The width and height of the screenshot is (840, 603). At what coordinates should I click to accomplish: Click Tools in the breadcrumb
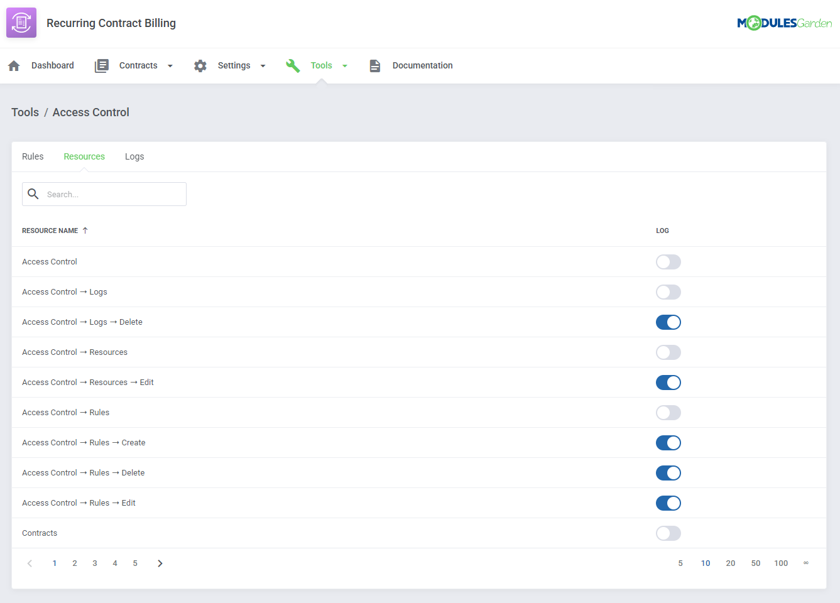pyautogui.click(x=25, y=112)
